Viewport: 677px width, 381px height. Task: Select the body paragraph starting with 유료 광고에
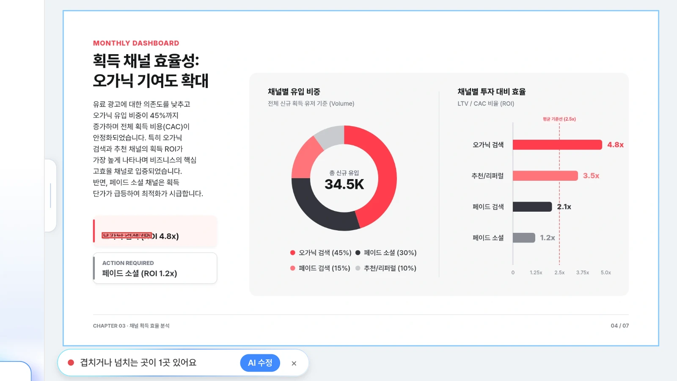click(148, 149)
